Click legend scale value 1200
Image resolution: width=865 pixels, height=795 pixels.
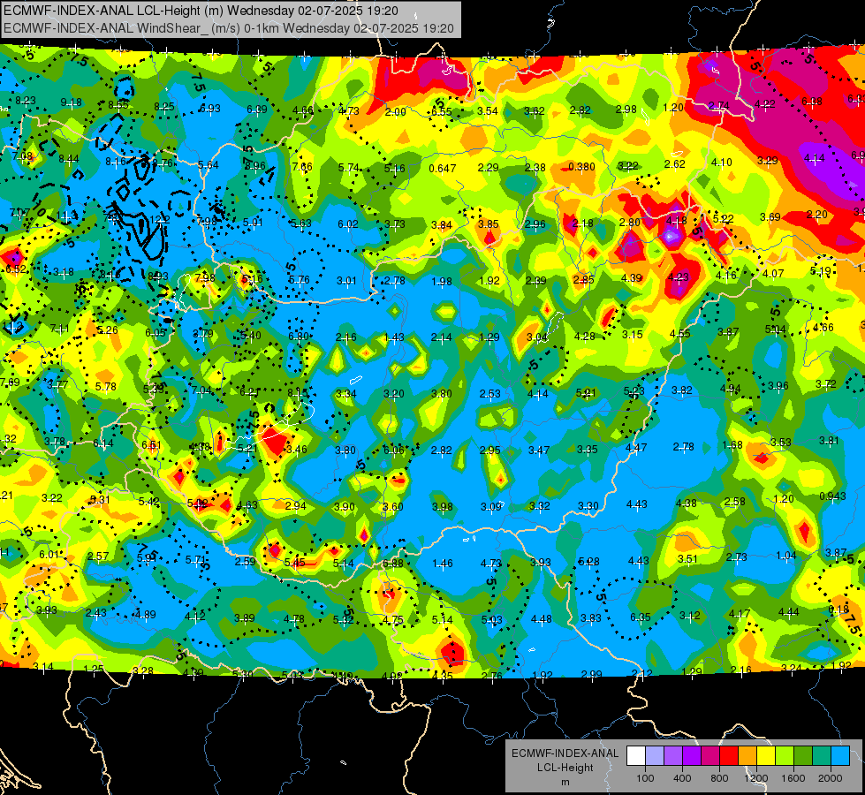(756, 778)
